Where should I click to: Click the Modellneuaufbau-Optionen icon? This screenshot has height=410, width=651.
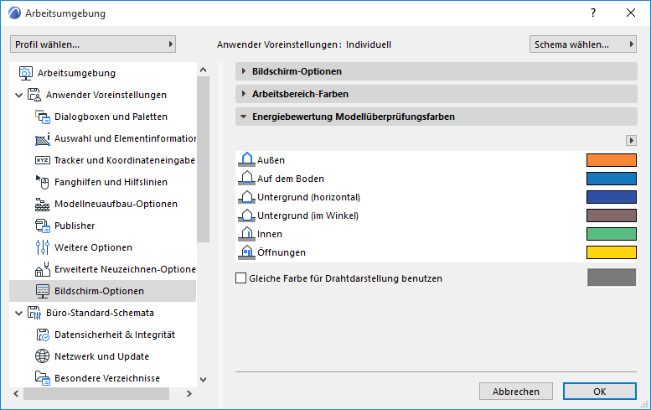pos(43,204)
